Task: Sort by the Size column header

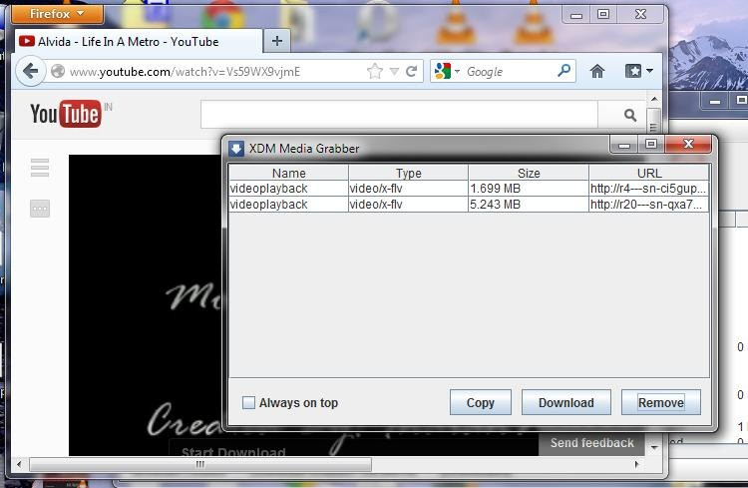Action: pyautogui.click(x=529, y=173)
